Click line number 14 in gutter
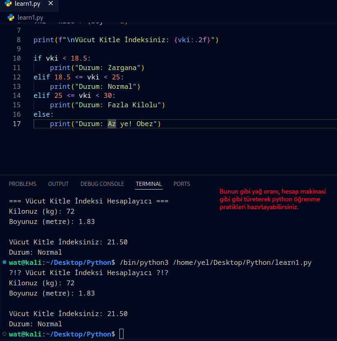The height and width of the screenshot is (341, 337). 17,95
